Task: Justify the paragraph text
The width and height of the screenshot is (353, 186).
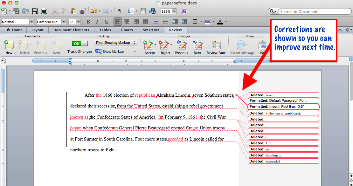Action: pos(145,22)
